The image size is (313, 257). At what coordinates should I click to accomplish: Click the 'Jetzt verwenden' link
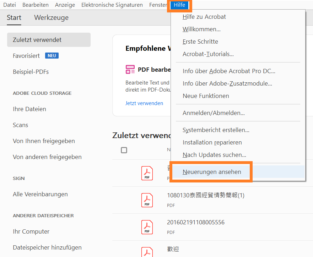point(144,103)
